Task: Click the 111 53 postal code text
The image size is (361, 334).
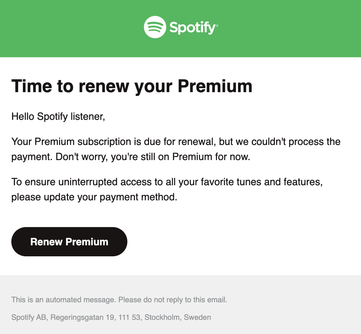Action: (x=129, y=317)
